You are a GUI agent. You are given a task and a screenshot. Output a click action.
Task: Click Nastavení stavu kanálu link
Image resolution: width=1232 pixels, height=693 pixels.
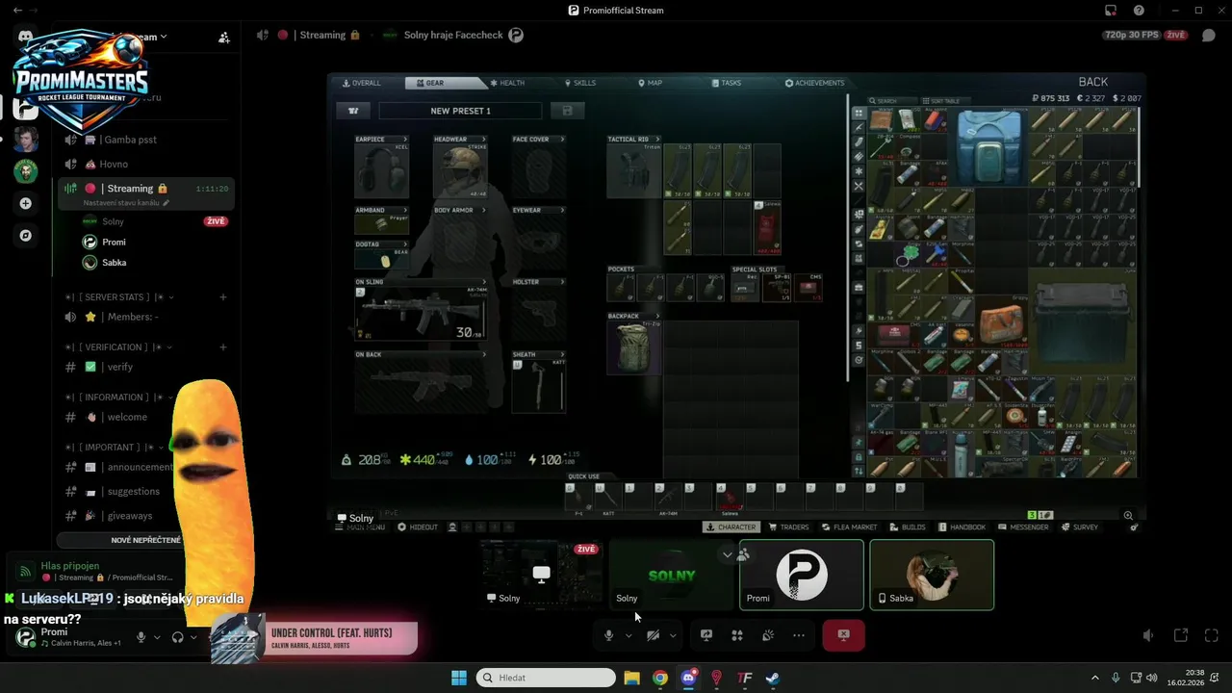(x=126, y=203)
